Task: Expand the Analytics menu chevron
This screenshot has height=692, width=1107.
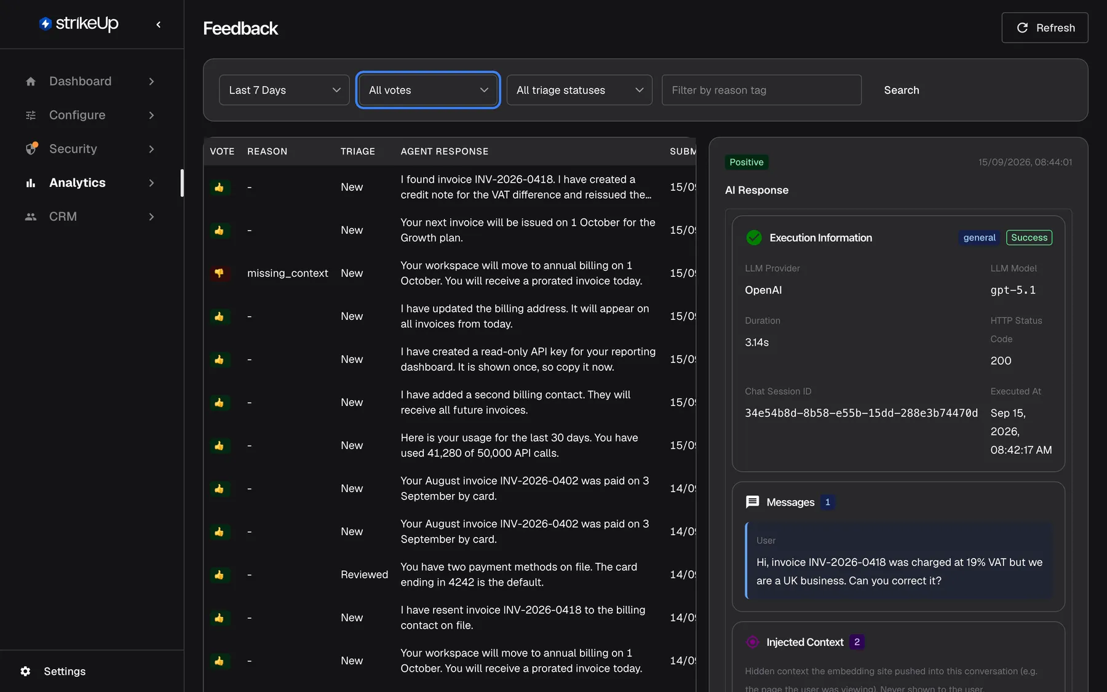Action: pos(151,183)
